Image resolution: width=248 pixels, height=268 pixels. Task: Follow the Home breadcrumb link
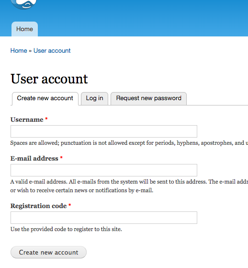click(19, 51)
